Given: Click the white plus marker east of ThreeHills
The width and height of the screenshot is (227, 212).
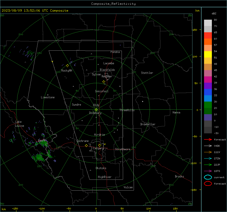Looking at the screenshot, I should 143,101.
